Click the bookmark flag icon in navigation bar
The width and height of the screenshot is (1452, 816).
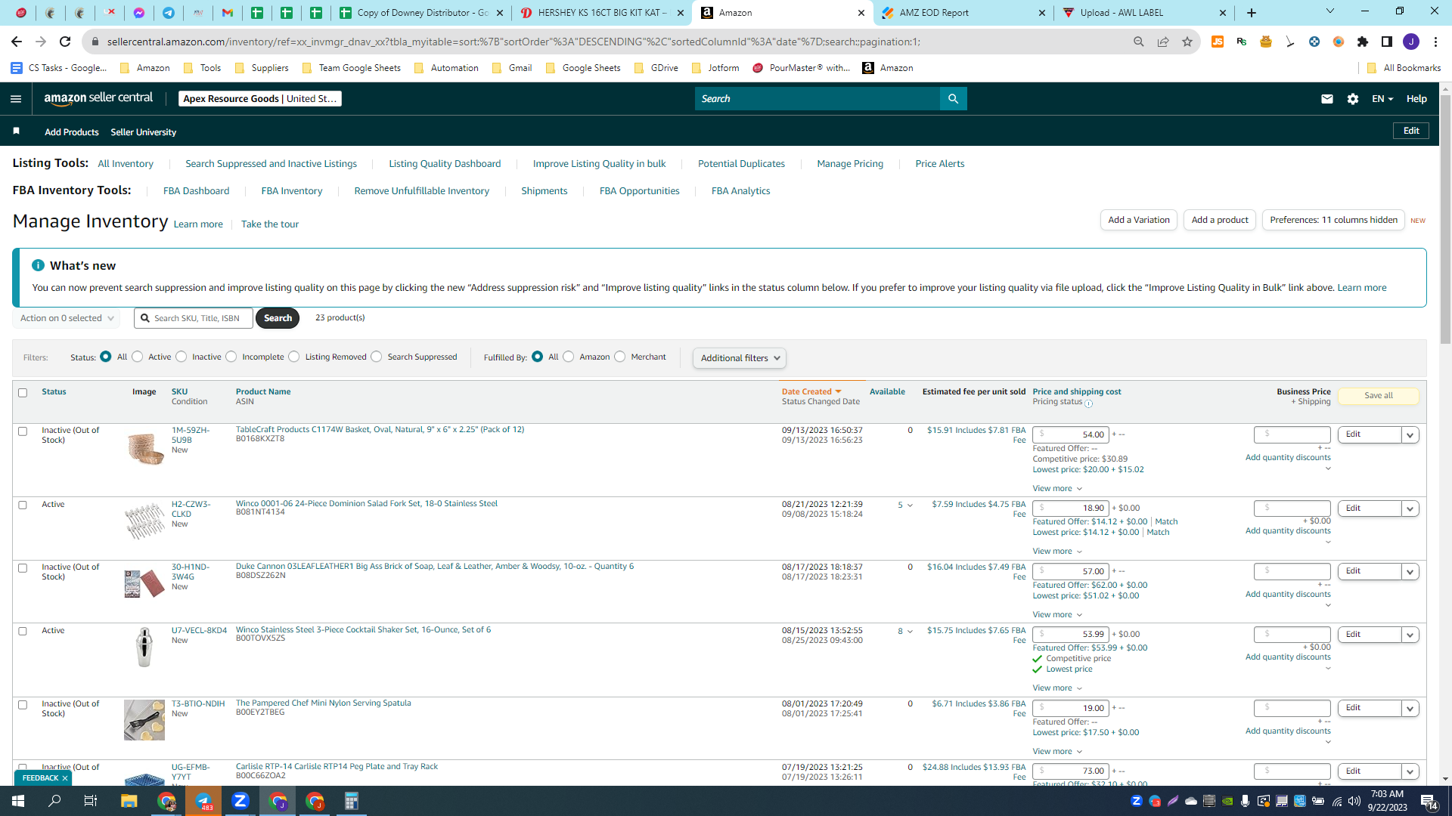(17, 131)
